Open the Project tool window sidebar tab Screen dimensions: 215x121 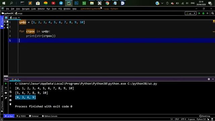(2, 22)
